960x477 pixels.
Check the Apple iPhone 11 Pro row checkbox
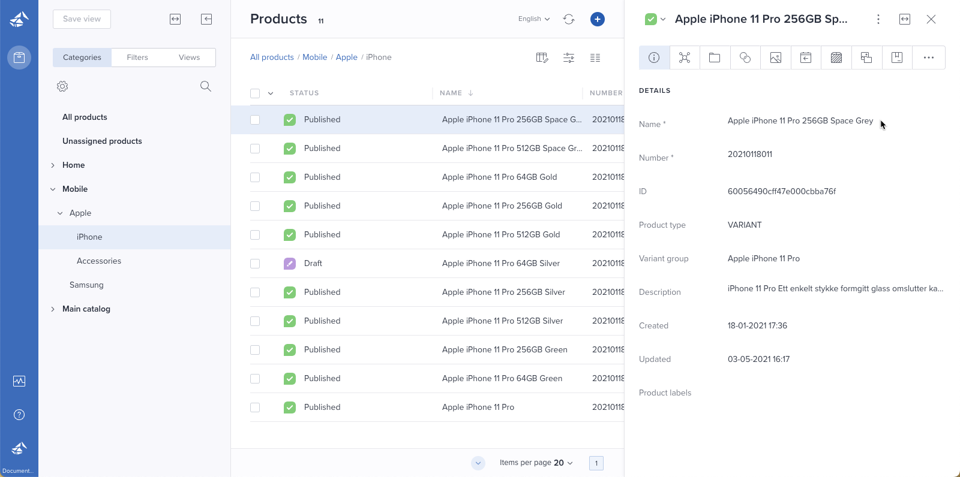click(x=255, y=407)
